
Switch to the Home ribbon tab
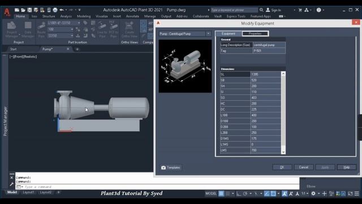coord(20,16)
